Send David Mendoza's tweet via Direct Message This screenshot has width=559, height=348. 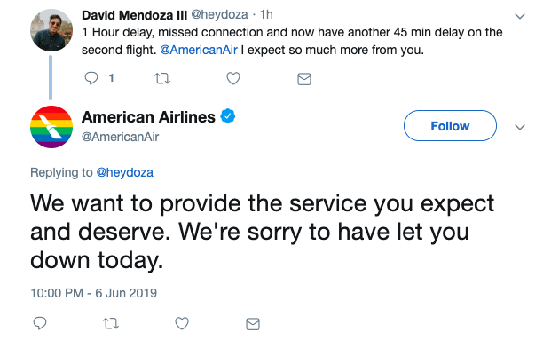coord(304,79)
